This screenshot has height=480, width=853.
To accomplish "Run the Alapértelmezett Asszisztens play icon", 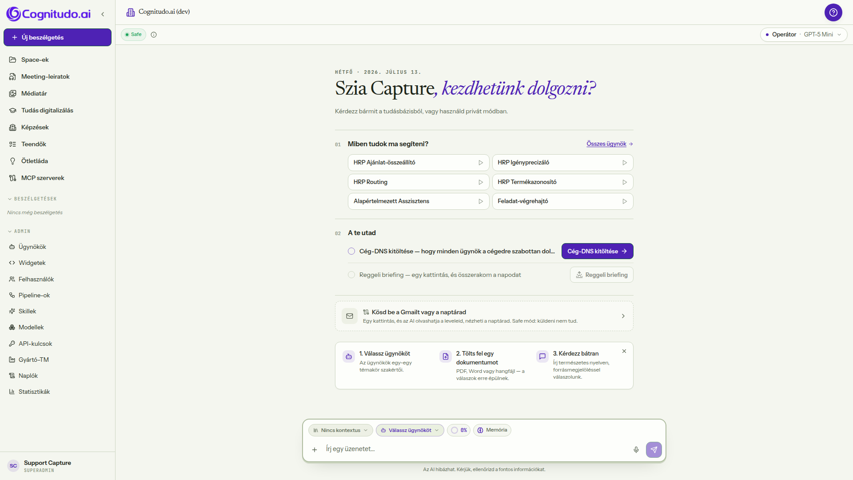I will coord(480,201).
